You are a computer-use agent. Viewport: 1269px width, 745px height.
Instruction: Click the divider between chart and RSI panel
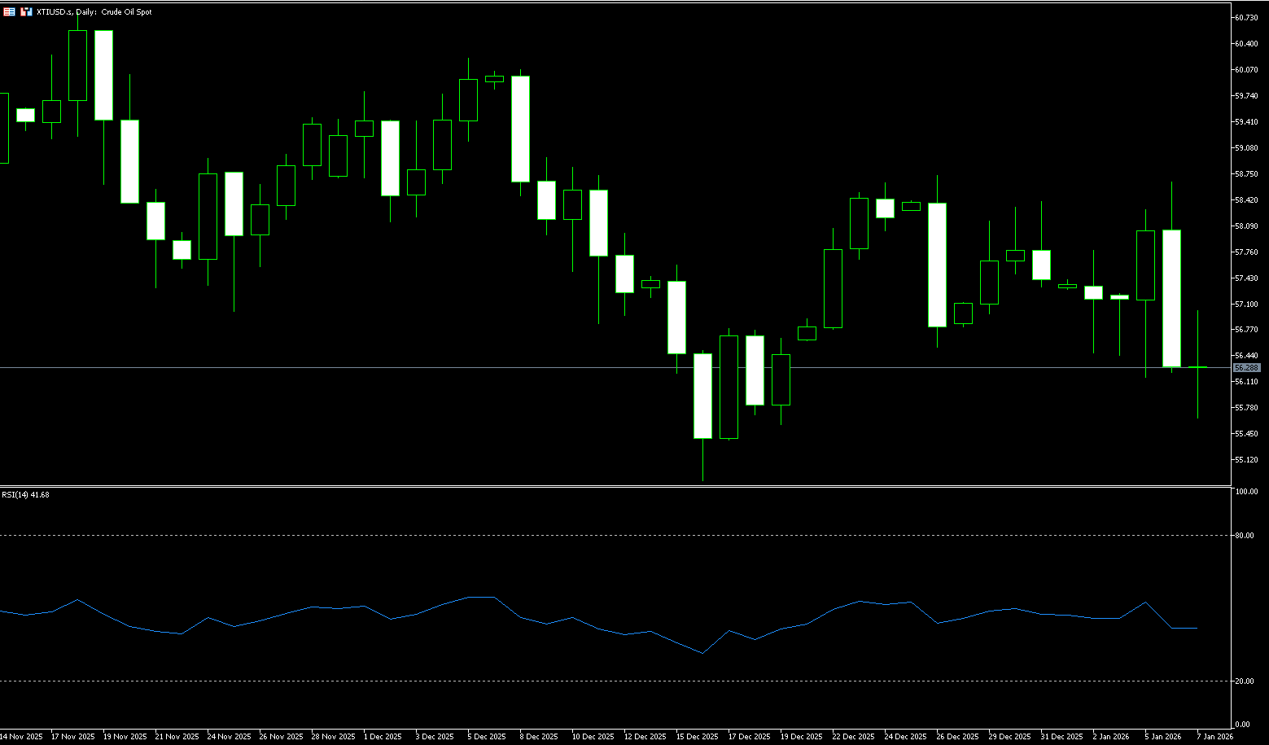[x=570, y=487]
